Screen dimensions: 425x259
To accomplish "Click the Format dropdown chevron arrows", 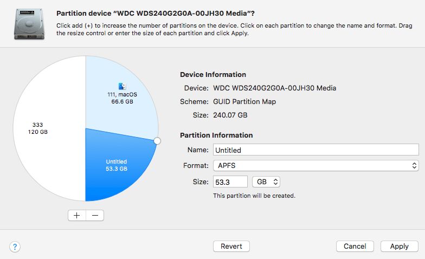I will (x=415, y=165).
